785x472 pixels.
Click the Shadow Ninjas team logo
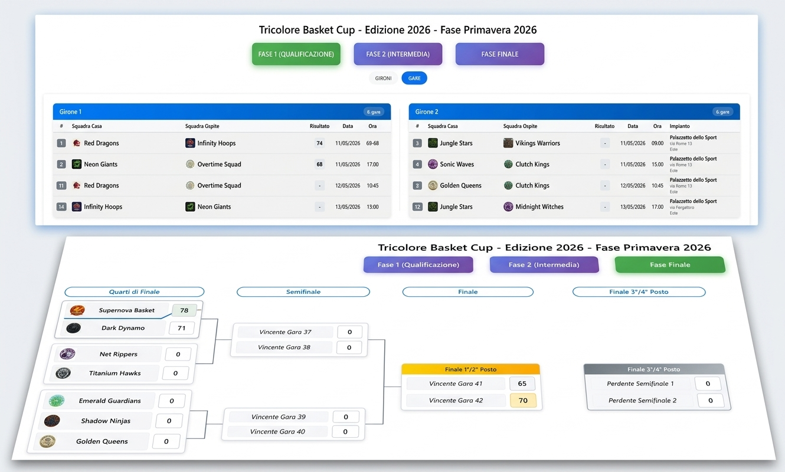(x=52, y=421)
